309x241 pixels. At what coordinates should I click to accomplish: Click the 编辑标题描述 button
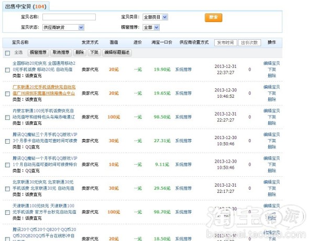pyautogui.click(x=117, y=52)
